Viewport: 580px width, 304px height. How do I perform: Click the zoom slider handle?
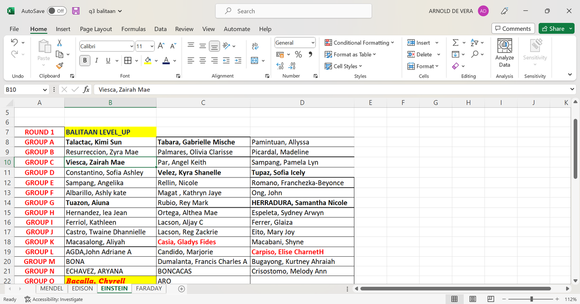click(532, 299)
